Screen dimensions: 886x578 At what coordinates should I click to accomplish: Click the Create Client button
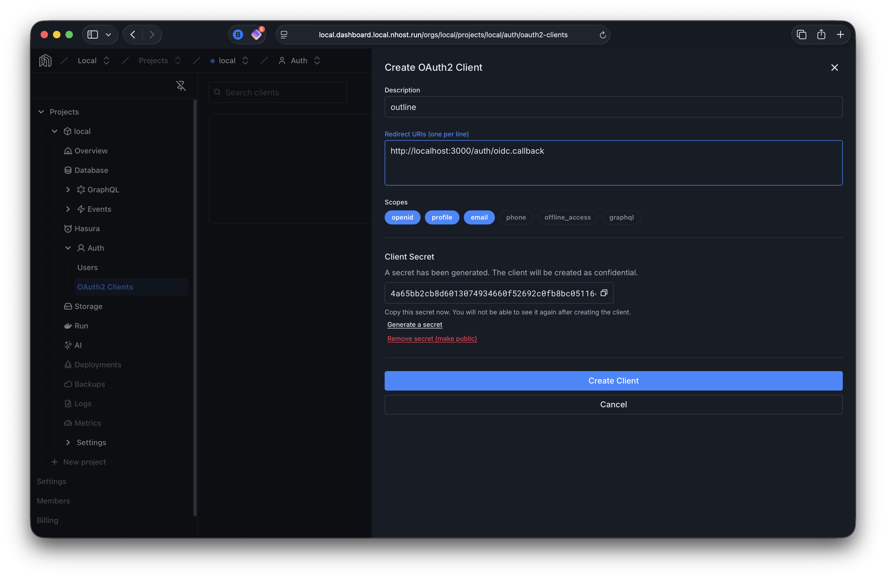click(613, 380)
